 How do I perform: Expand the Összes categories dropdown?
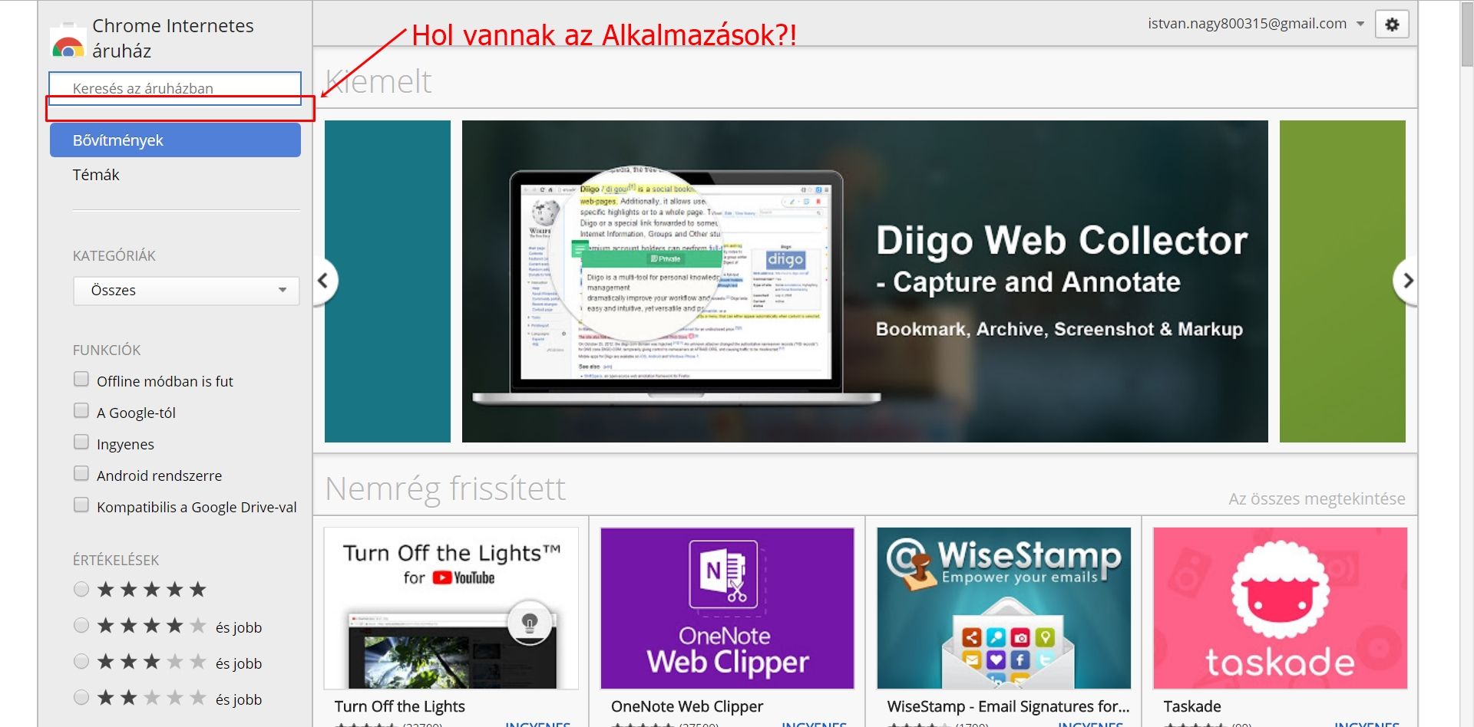186,291
